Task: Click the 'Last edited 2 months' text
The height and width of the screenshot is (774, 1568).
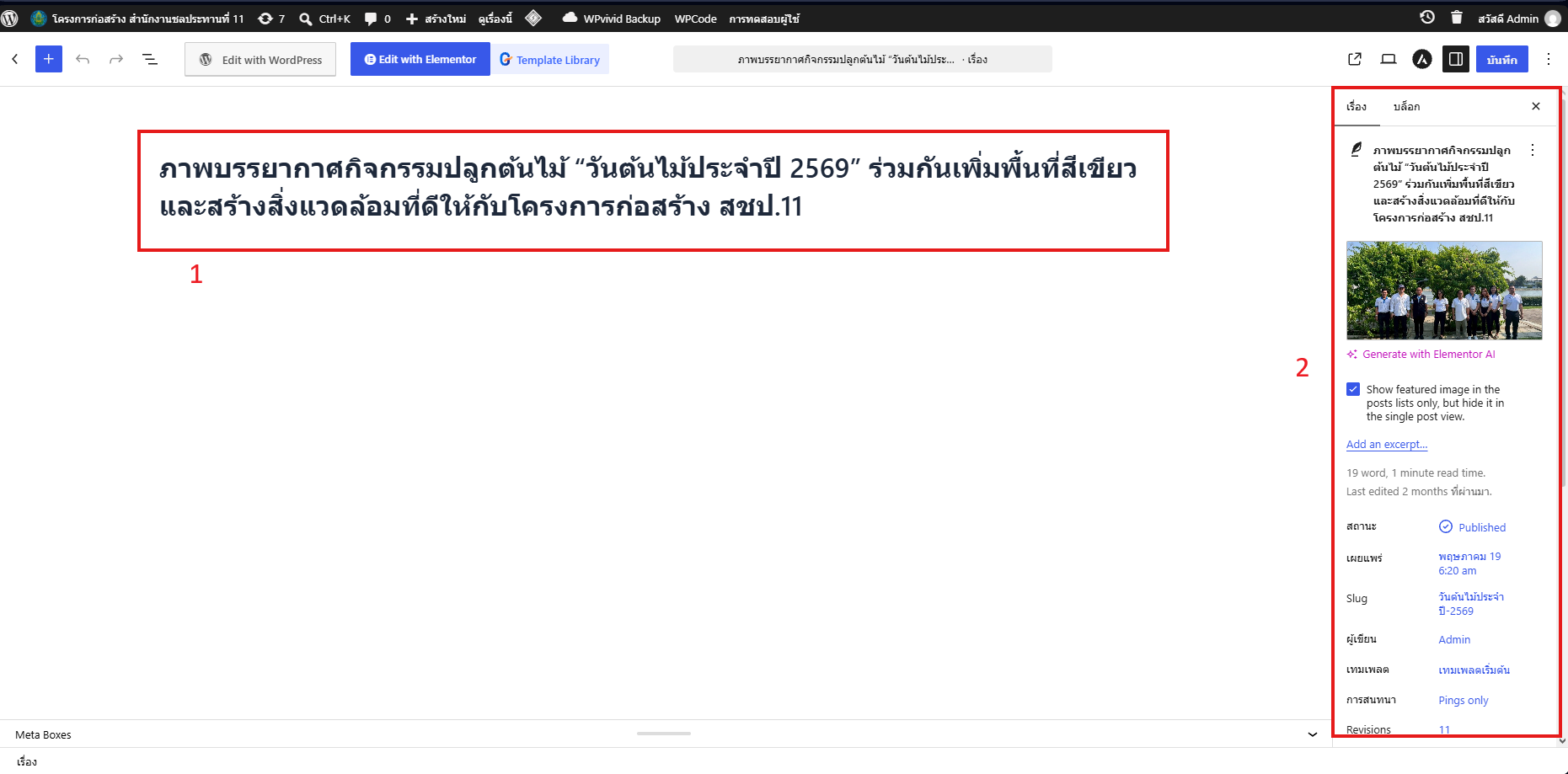Action: [x=1419, y=492]
